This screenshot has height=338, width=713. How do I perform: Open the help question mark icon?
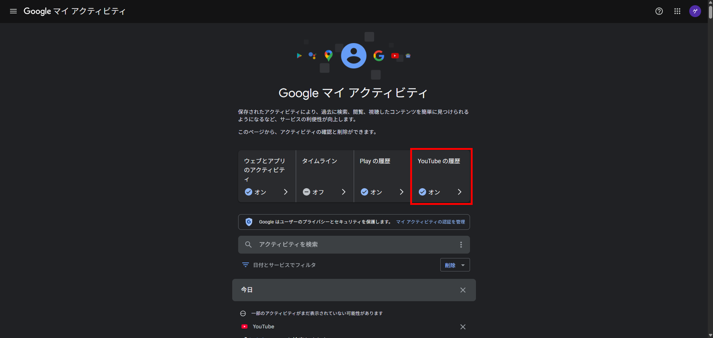[659, 11]
